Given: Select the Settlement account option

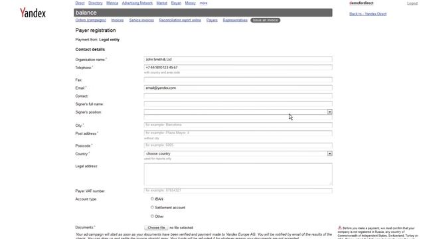Looking at the screenshot, I should [152, 208].
